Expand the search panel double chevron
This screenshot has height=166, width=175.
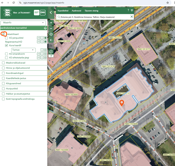[x=132, y=10]
